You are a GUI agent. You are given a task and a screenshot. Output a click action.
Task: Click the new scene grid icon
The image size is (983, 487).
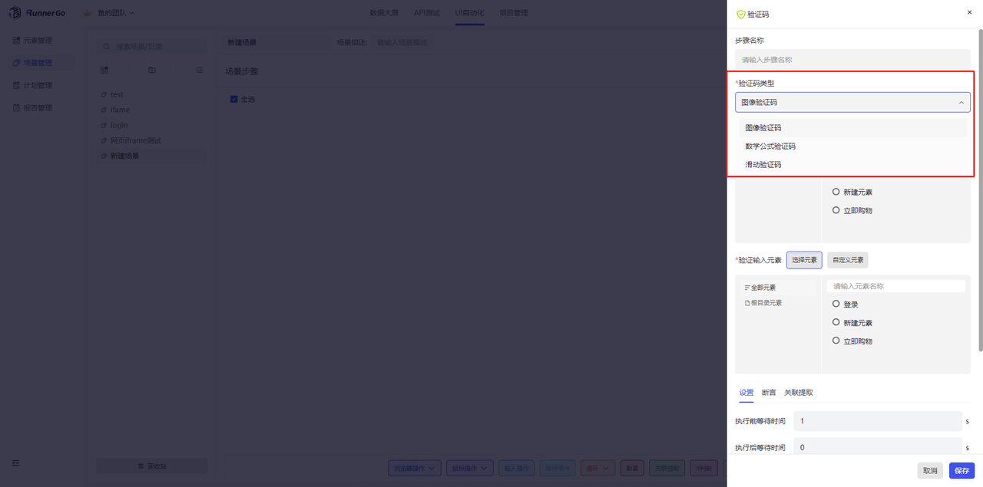[104, 70]
